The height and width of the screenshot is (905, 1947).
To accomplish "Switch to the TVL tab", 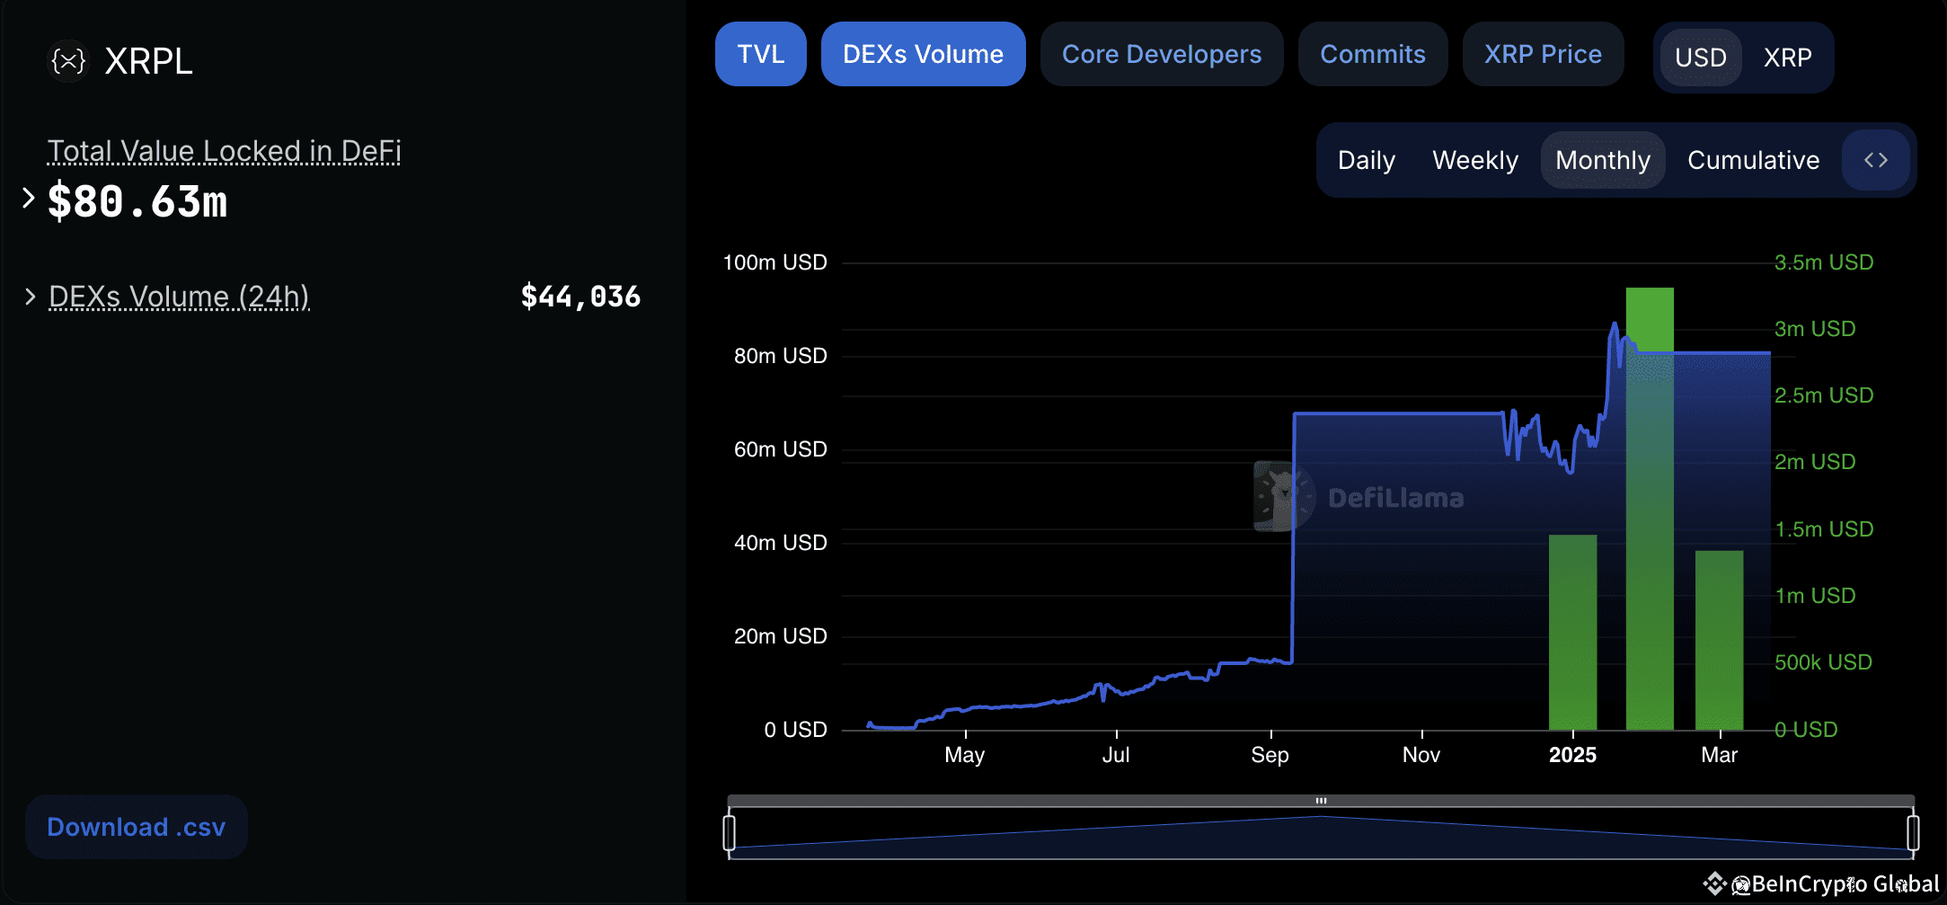I will click(x=760, y=53).
